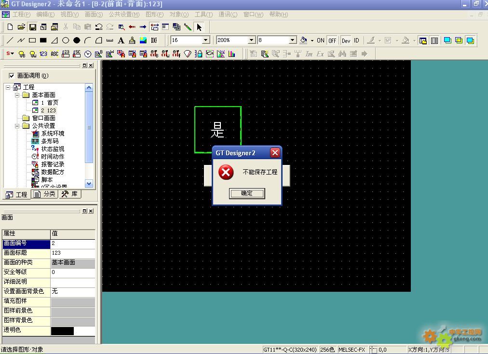The width and height of the screenshot is (488, 354).
Task: Toggle the property sheet list panel button
Action: click(434, 41)
